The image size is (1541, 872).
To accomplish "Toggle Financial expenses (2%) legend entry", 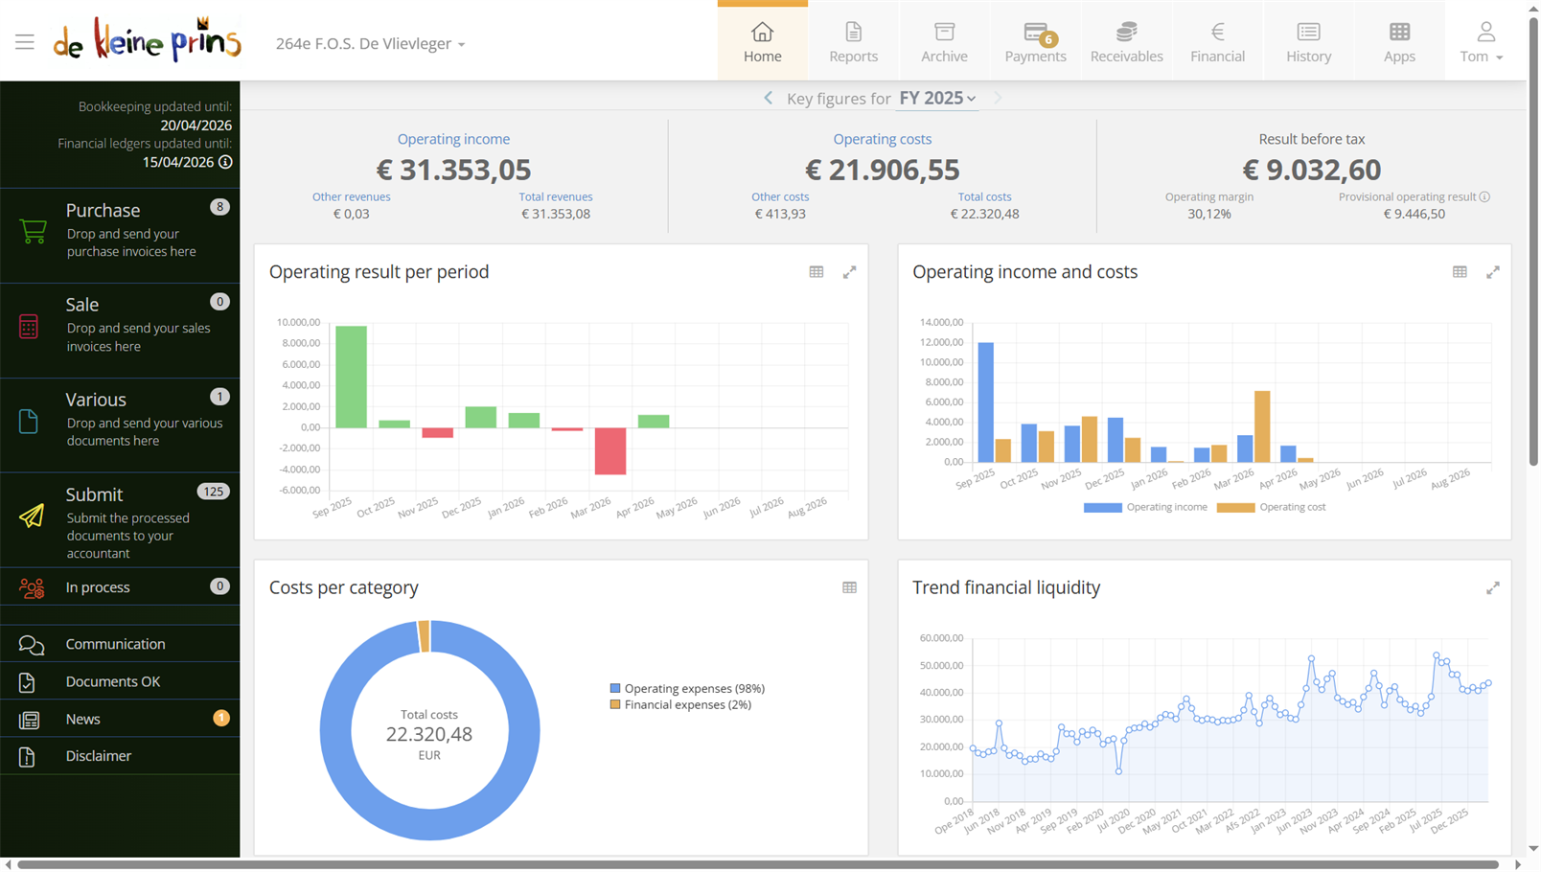I will pos(680,704).
